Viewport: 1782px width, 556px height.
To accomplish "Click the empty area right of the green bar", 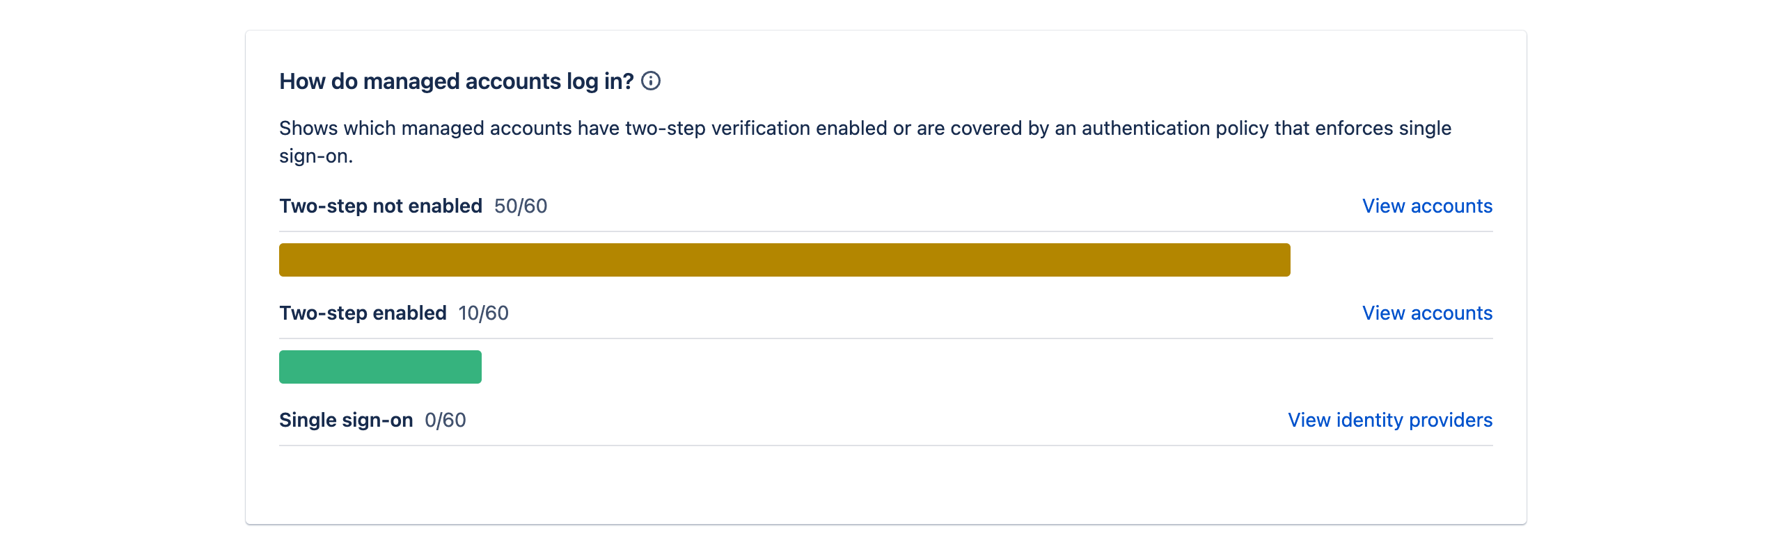I will 975,366.
